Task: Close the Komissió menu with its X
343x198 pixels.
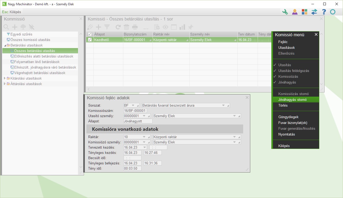Action: 316,34
